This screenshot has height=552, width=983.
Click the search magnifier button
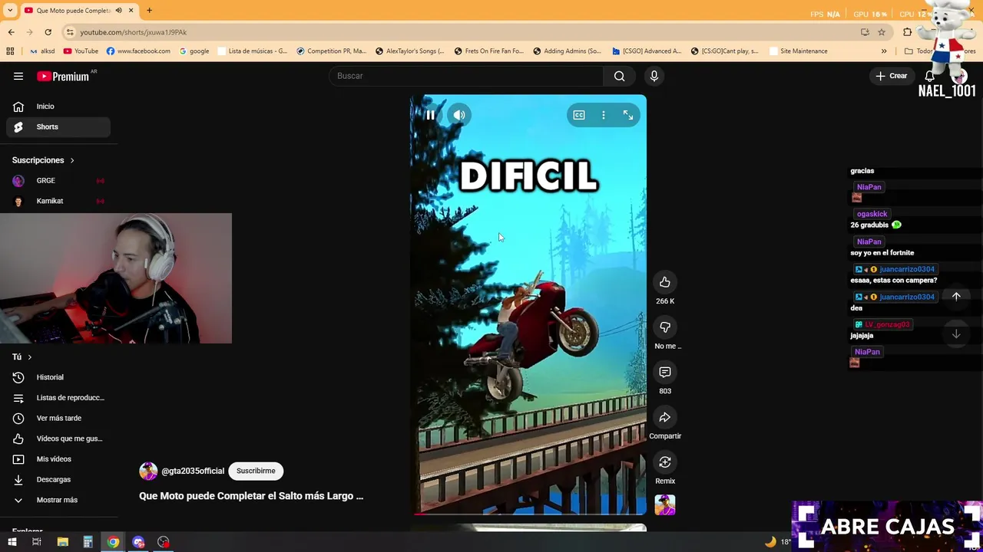620,76
